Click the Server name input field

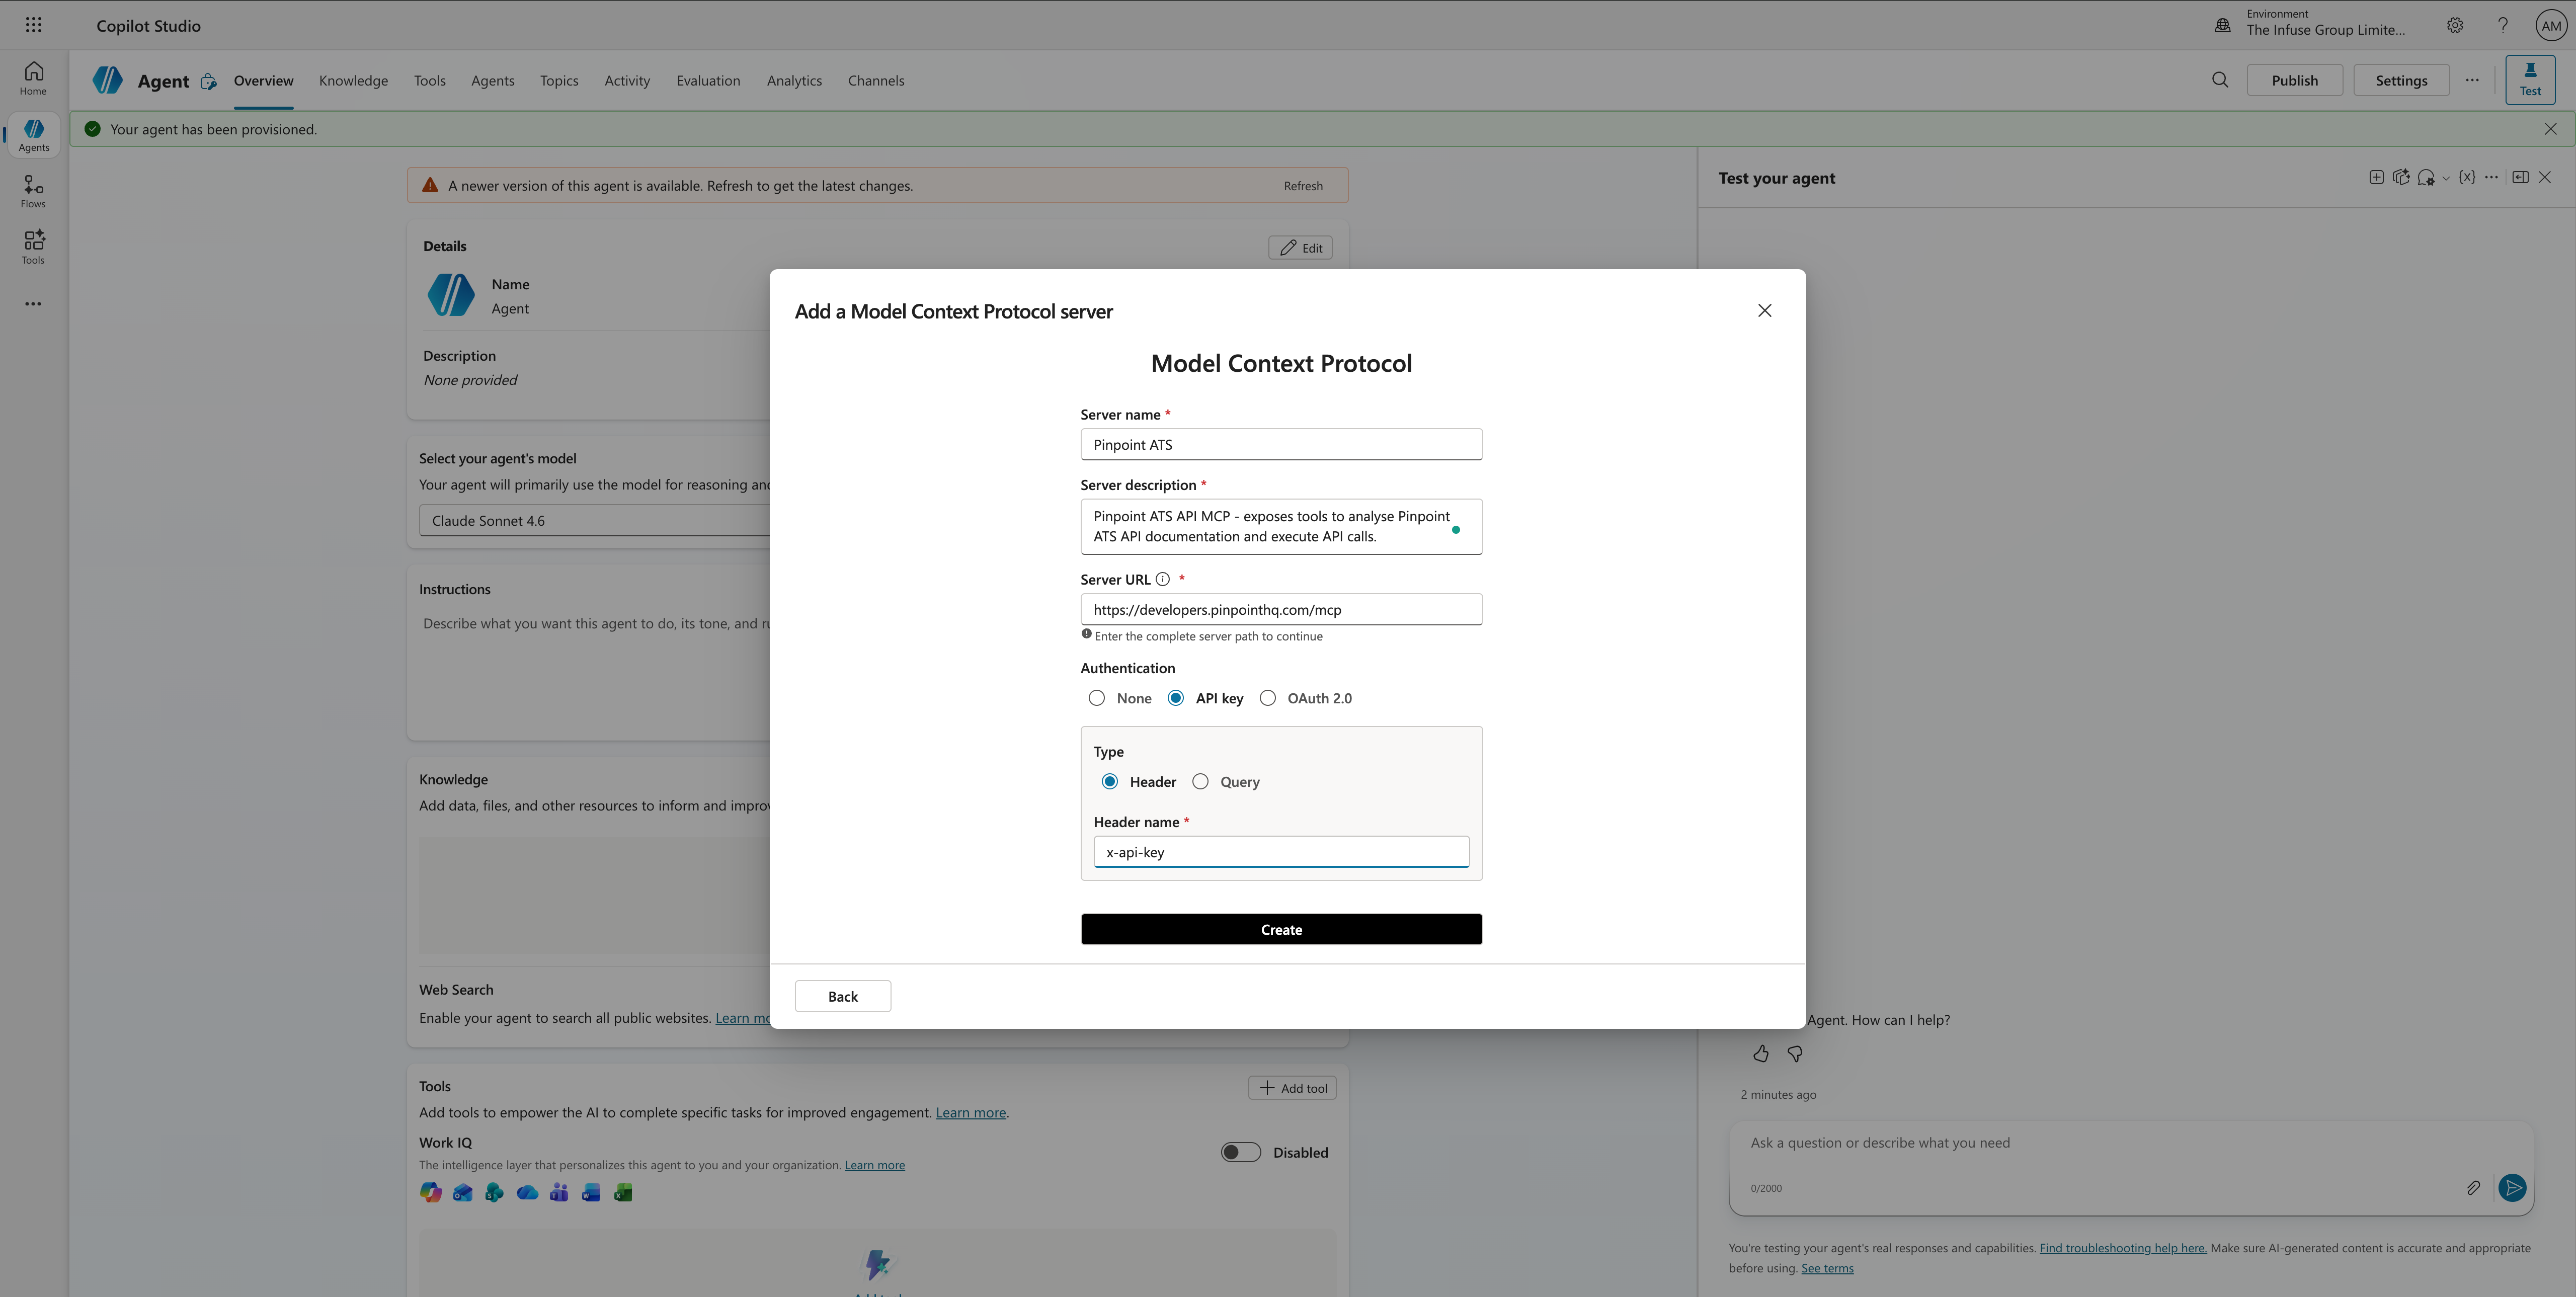click(x=1281, y=444)
